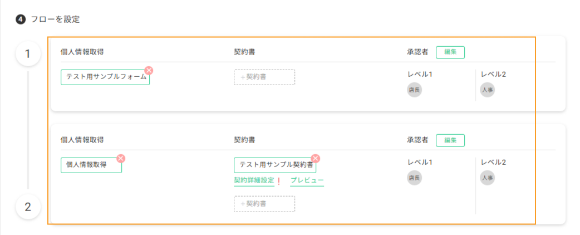580x235 pixels.
Task: Delete テスト用サンプル契約書 using red X icon
Action: click(x=316, y=158)
